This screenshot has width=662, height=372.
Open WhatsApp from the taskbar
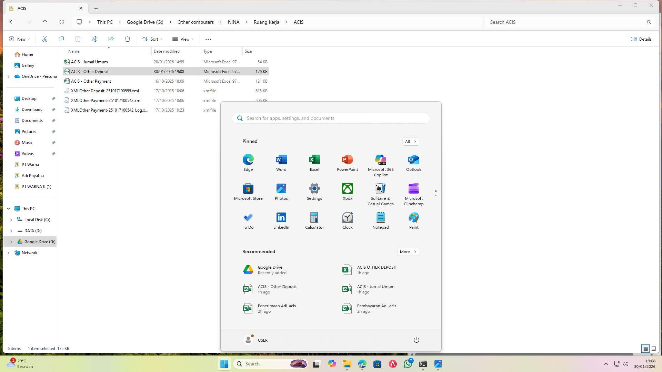click(x=408, y=364)
